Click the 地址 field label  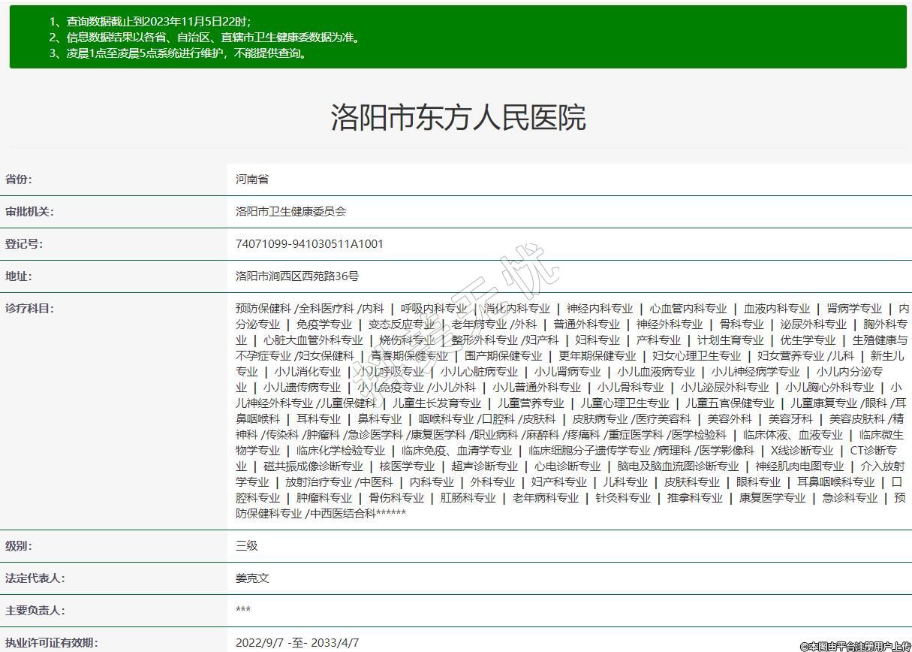point(19,276)
